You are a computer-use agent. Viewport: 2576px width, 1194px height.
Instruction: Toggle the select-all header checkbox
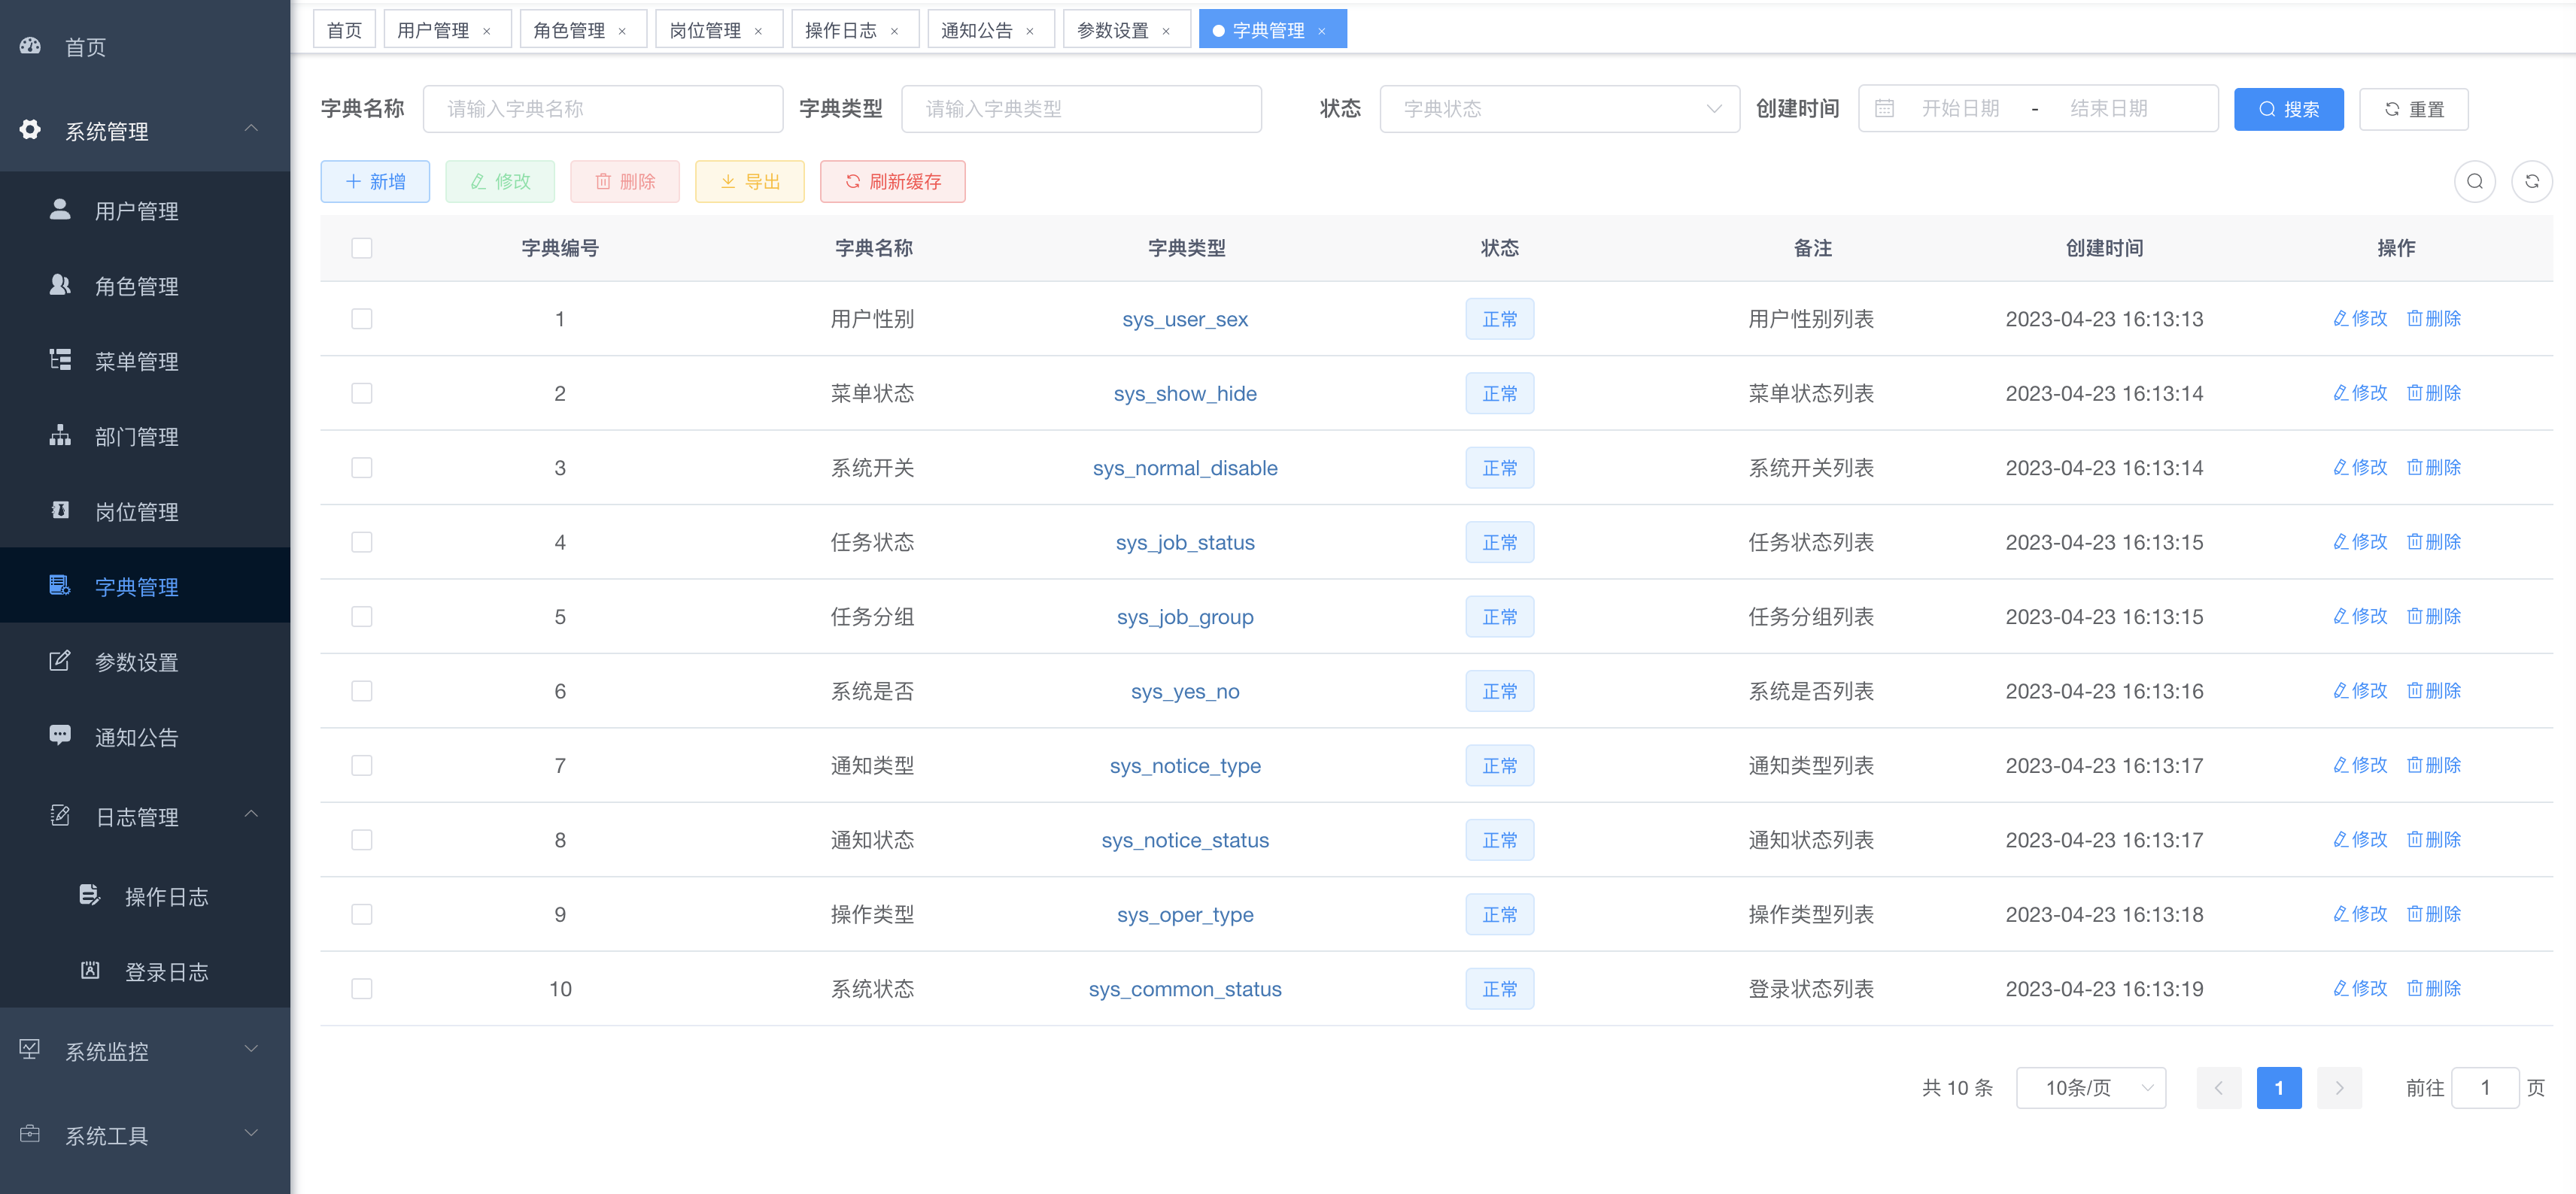362,248
